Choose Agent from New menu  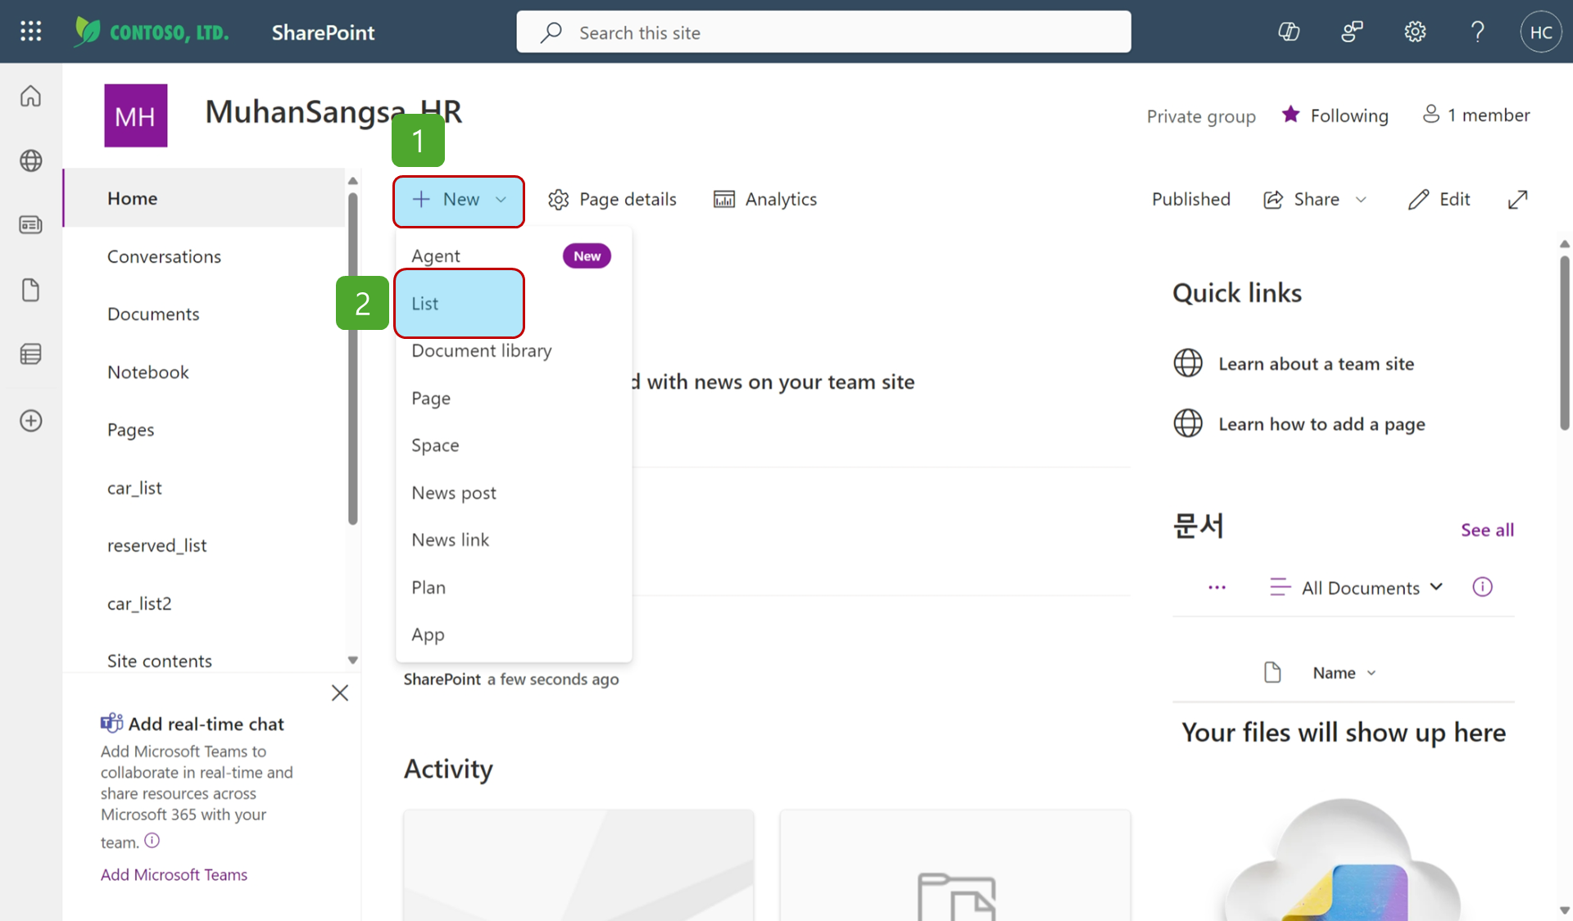click(x=514, y=255)
